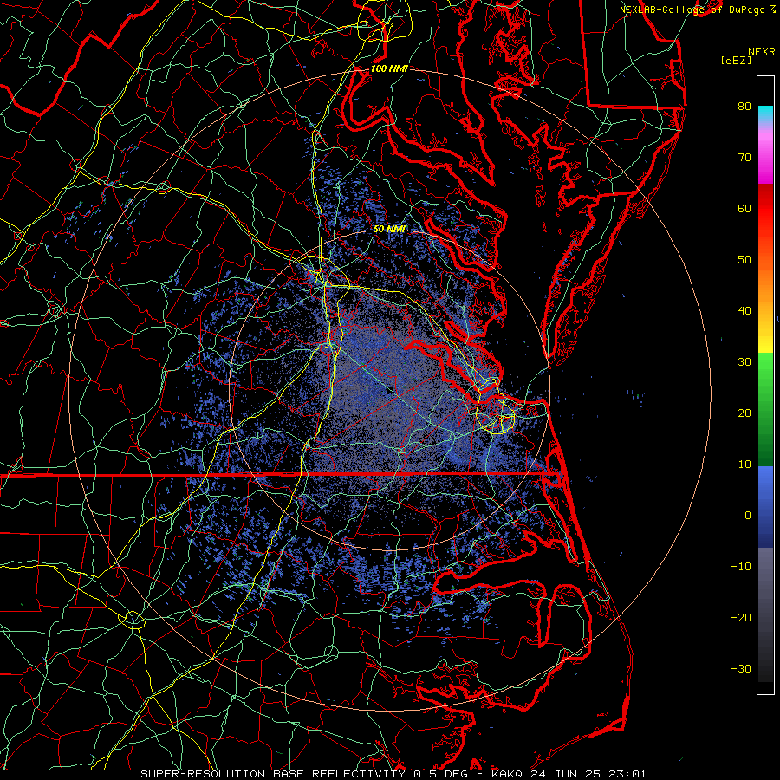
Task: Click the 0 dBZ scale value
Action: pos(748,516)
